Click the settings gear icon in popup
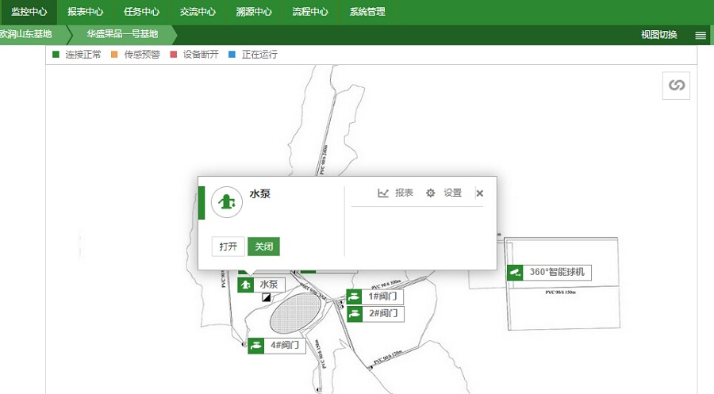The width and height of the screenshot is (714, 394). pyautogui.click(x=431, y=193)
